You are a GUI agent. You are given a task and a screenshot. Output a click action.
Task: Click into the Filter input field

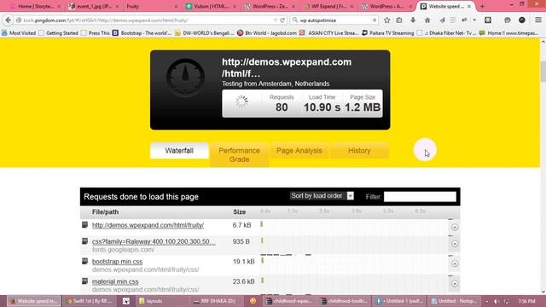click(420, 197)
